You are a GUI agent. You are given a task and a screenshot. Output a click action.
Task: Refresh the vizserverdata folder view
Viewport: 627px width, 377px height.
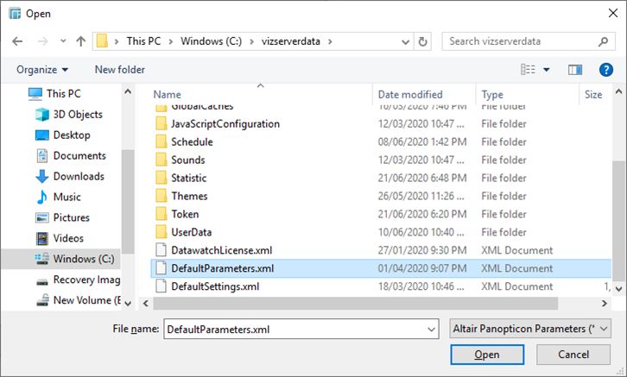click(422, 41)
